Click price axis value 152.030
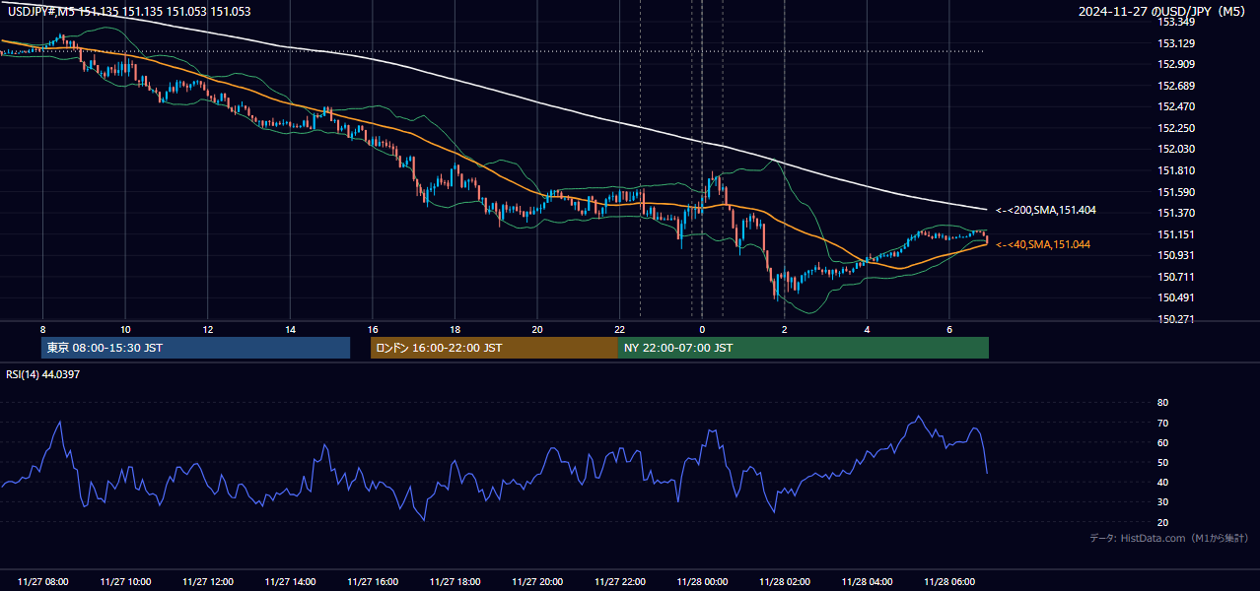Screen dimensions: 1260x591 pos(1176,149)
